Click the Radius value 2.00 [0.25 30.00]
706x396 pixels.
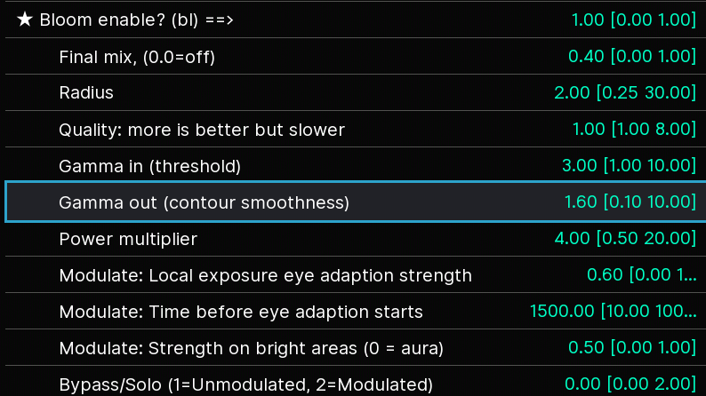[625, 92]
